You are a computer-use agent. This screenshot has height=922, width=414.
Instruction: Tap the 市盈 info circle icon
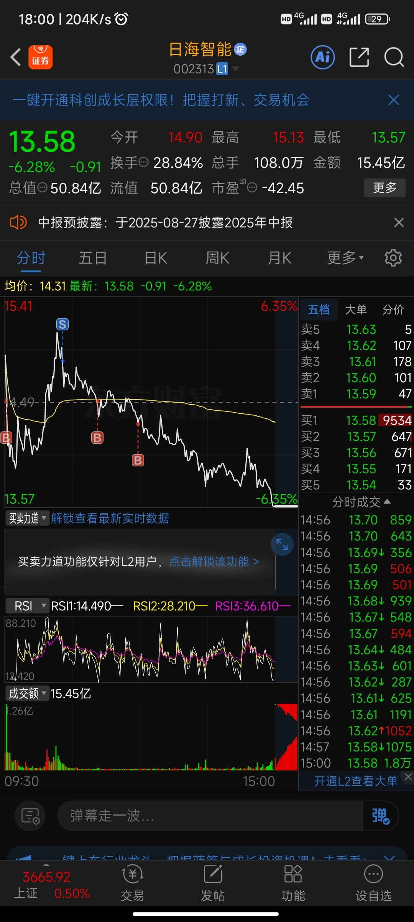tap(252, 188)
